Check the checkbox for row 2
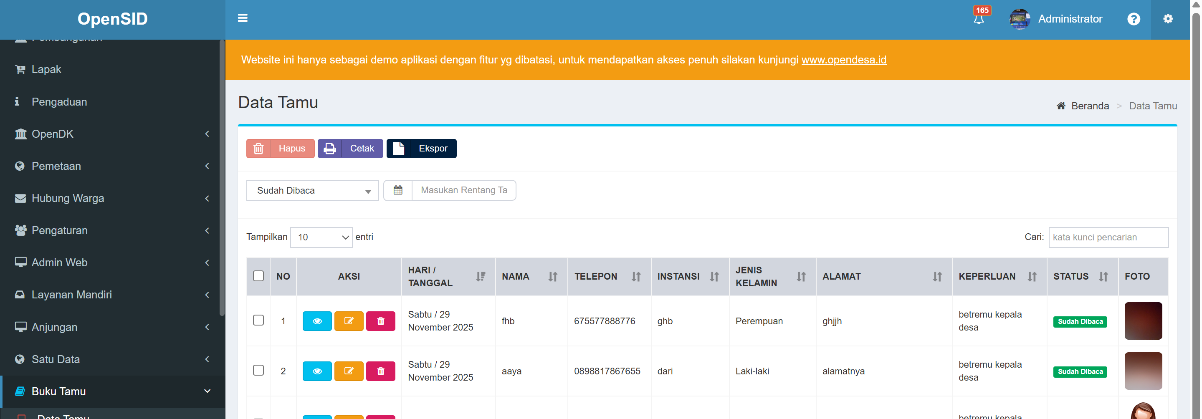Viewport: 1202px width, 419px height. [x=258, y=371]
